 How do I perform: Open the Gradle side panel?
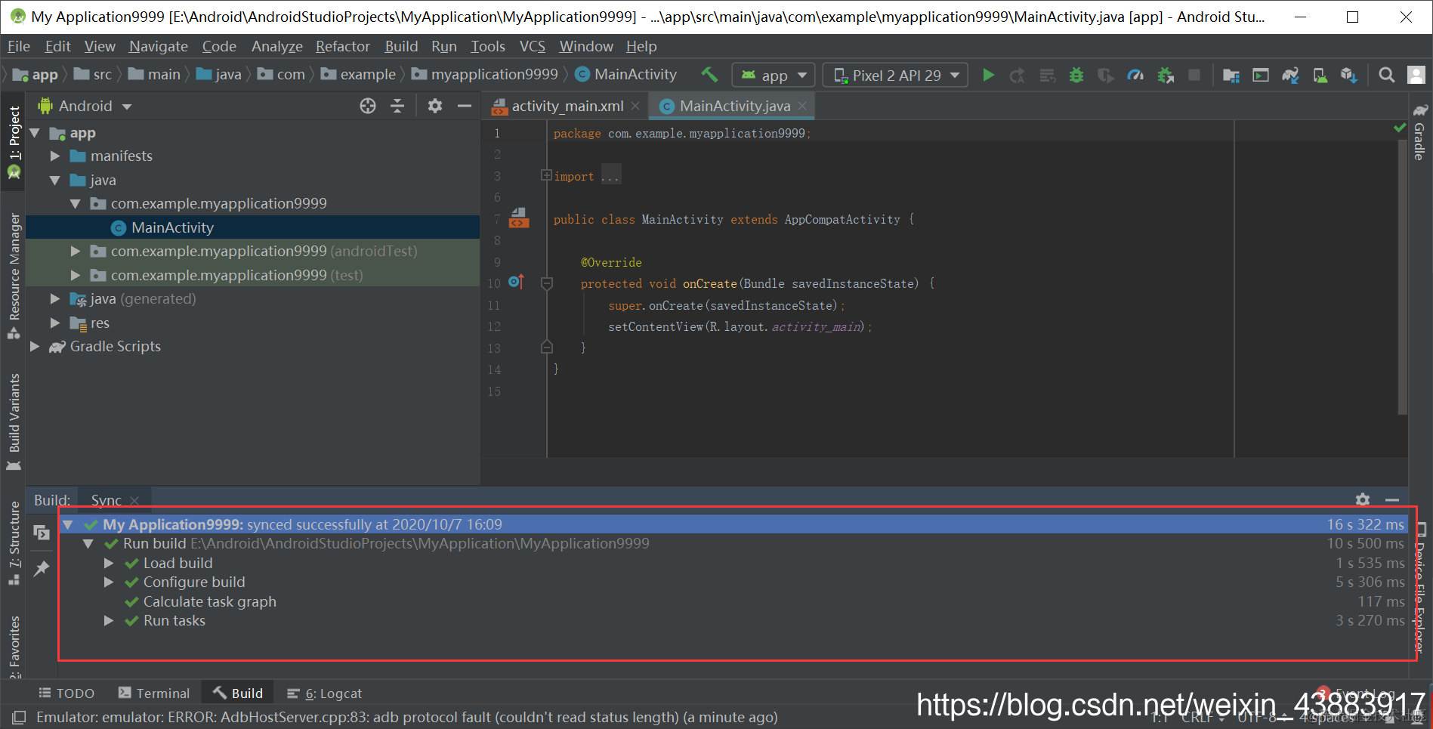[1420, 133]
